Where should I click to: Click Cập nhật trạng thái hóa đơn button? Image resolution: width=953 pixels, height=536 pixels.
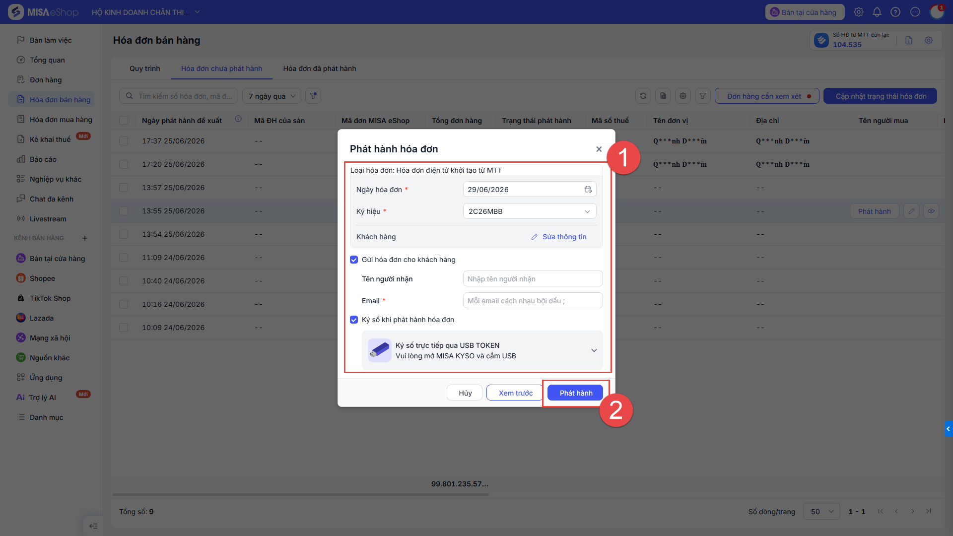881,96
